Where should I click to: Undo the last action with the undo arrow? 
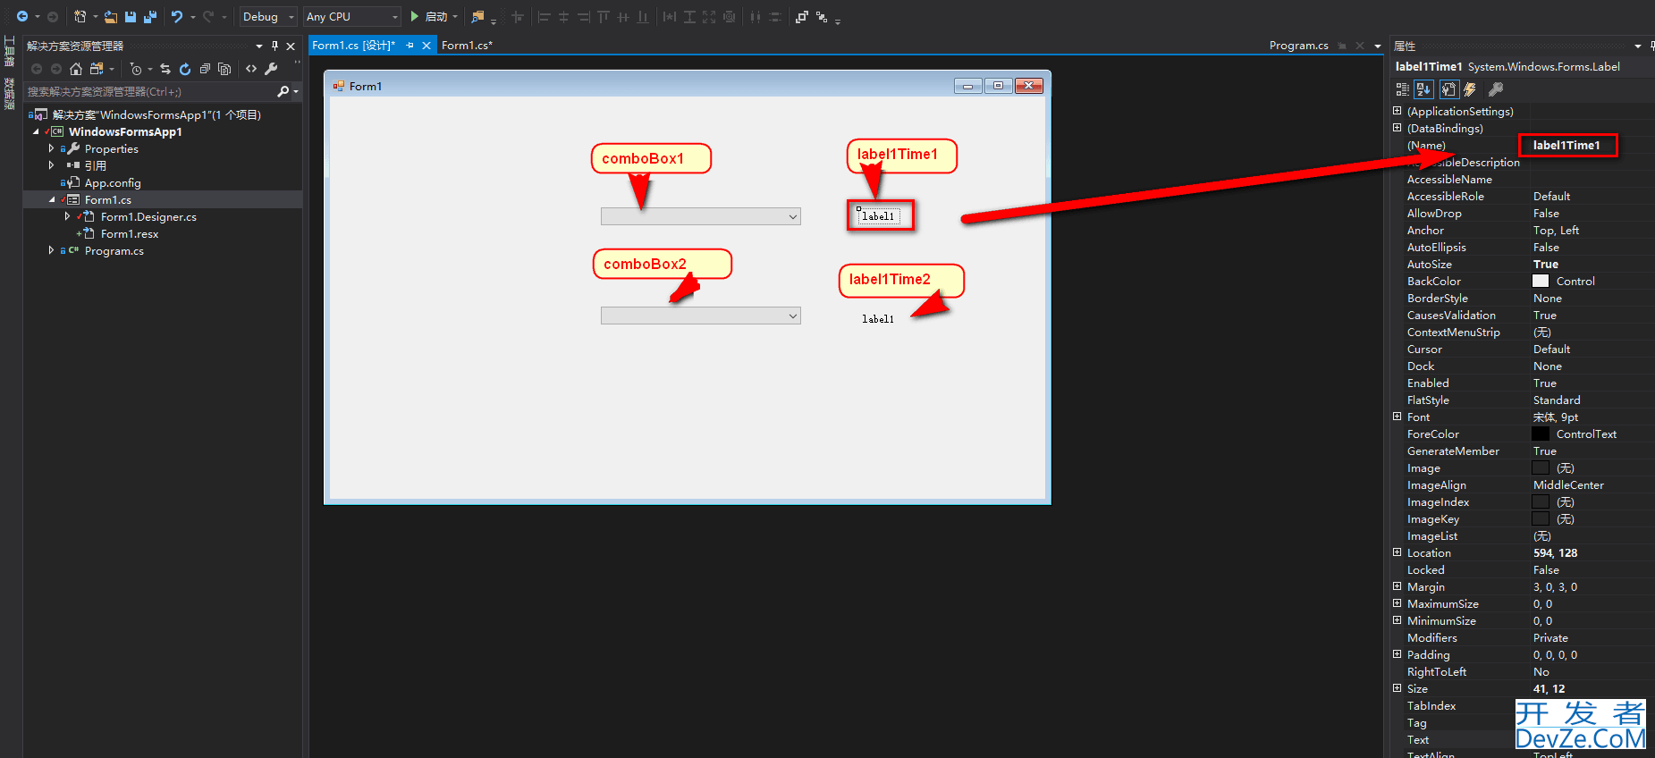pyautogui.click(x=177, y=16)
